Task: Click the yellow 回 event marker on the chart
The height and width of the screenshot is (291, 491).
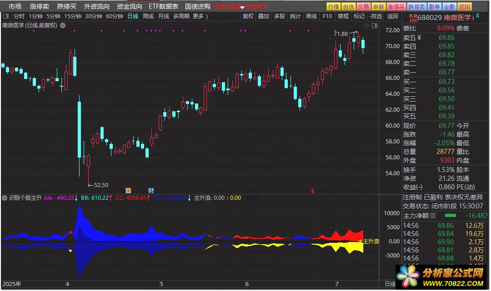Action: point(128,190)
